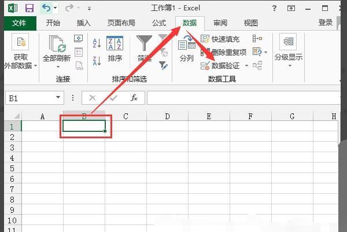Switch to the 视图 tab

(x=250, y=23)
